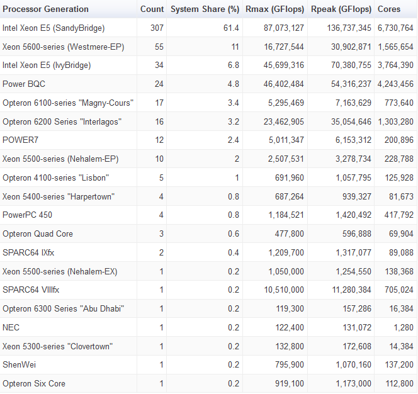The width and height of the screenshot is (418, 394).
Task: Click count value 307 for SandyBridge
Action: tap(157, 28)
